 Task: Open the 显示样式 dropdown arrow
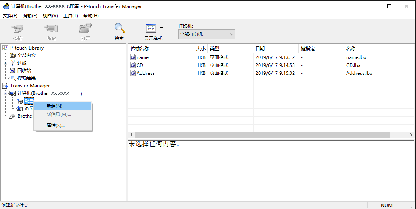coord(162,28)
